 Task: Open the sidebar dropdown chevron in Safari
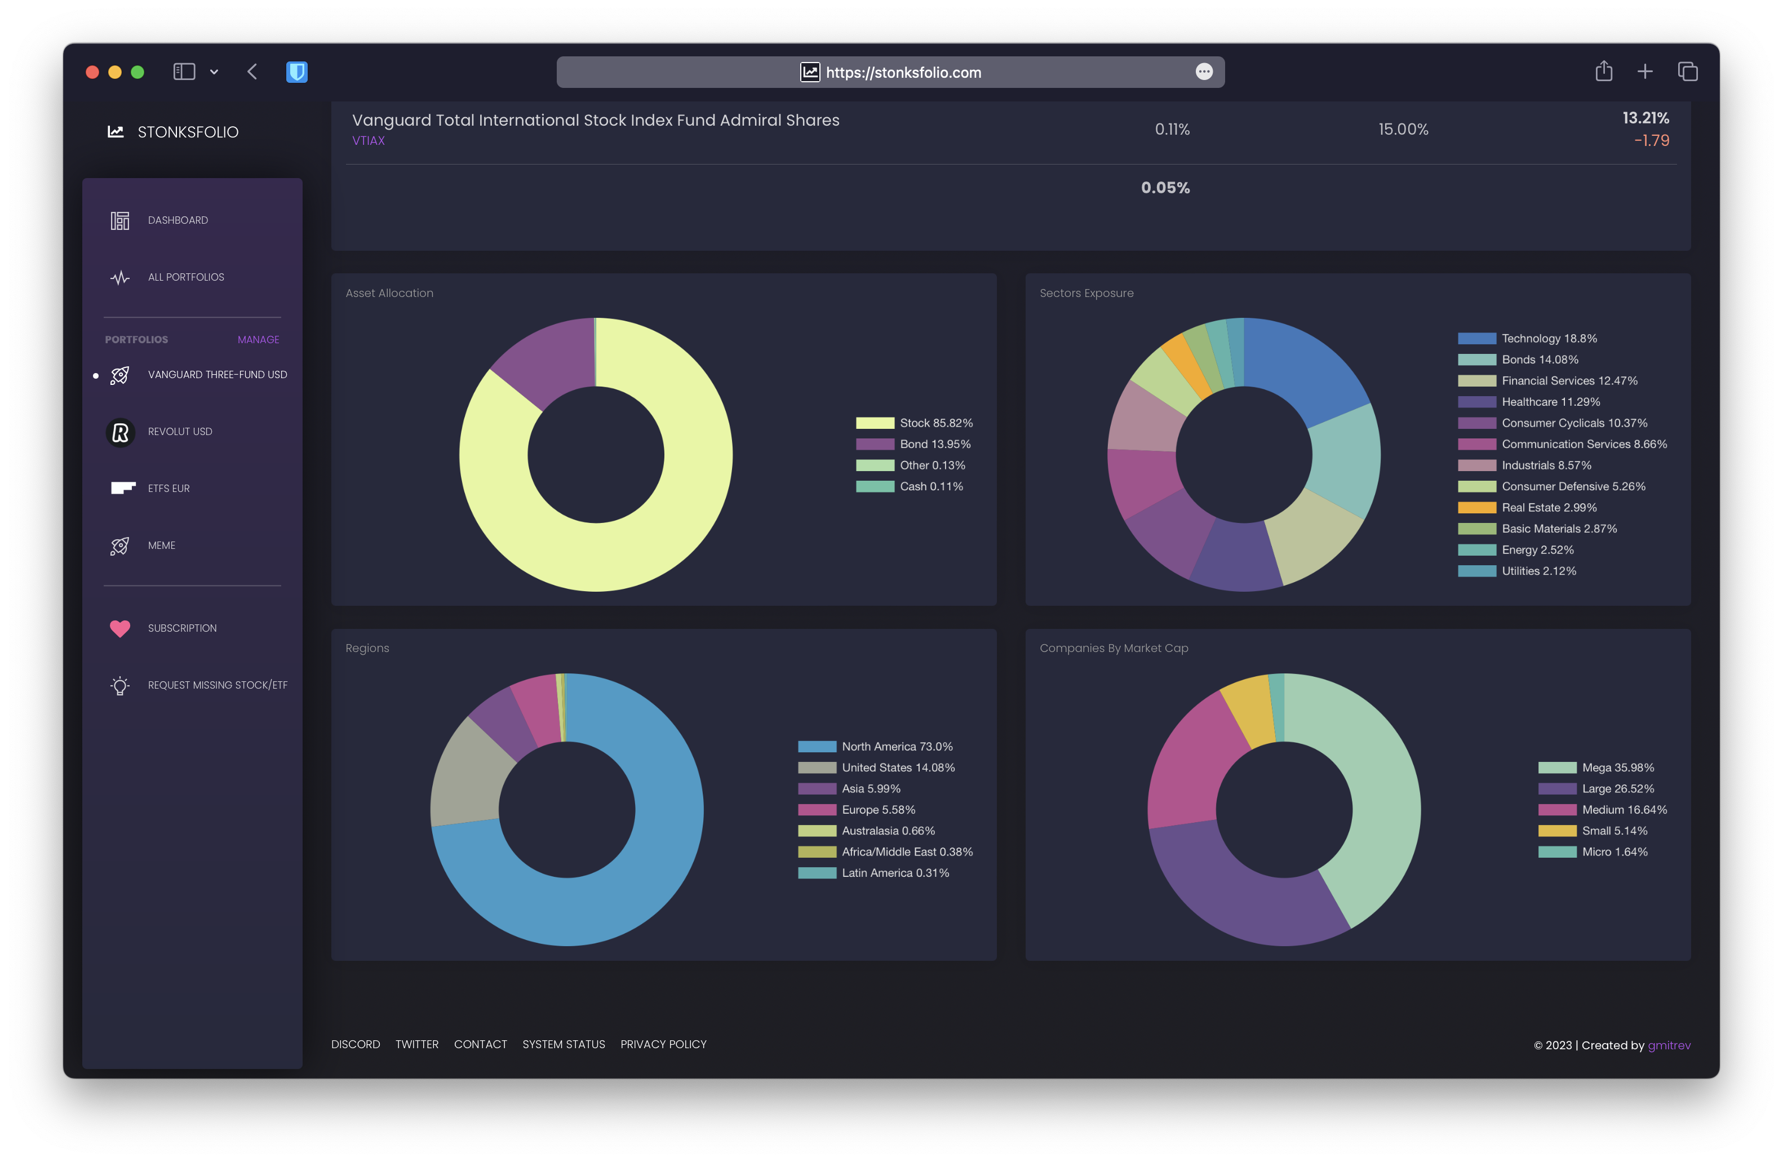[214, 72]
